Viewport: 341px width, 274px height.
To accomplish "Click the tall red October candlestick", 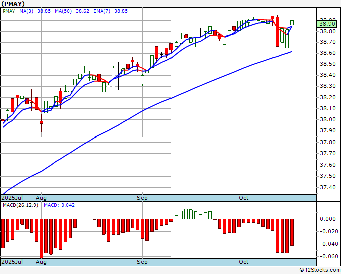I will [x=277, y=32].
